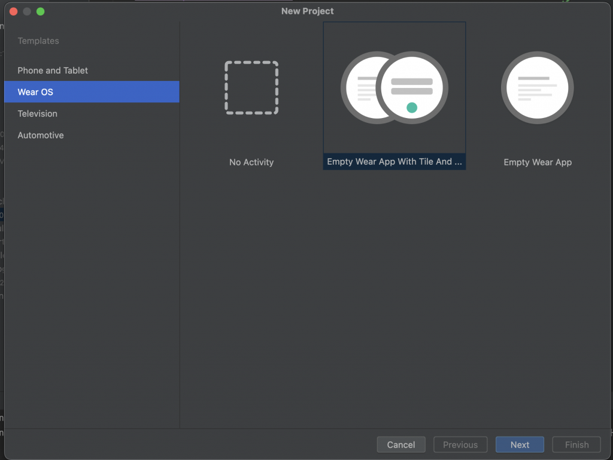Click the Empty Wear App label text
The image size is (613, 460).
pyautogui.click(x=538, y=162)
